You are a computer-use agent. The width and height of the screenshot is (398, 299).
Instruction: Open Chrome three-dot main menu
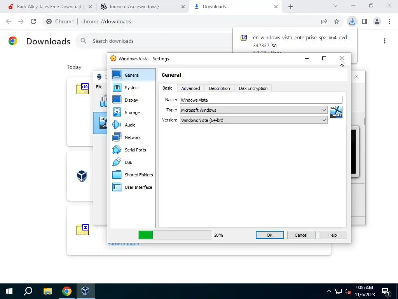tap(389, 22)
